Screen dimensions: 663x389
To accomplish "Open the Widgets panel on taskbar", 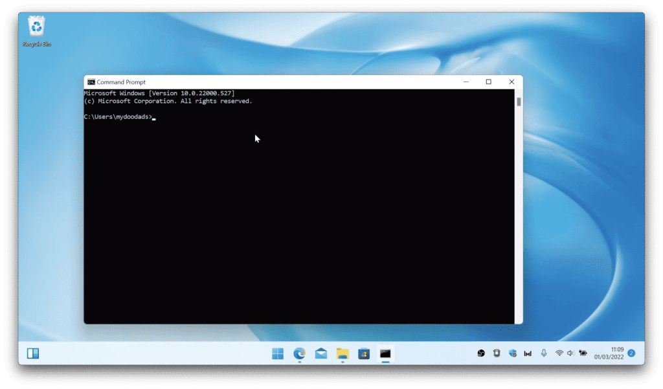I will click(x=33, y=353).
